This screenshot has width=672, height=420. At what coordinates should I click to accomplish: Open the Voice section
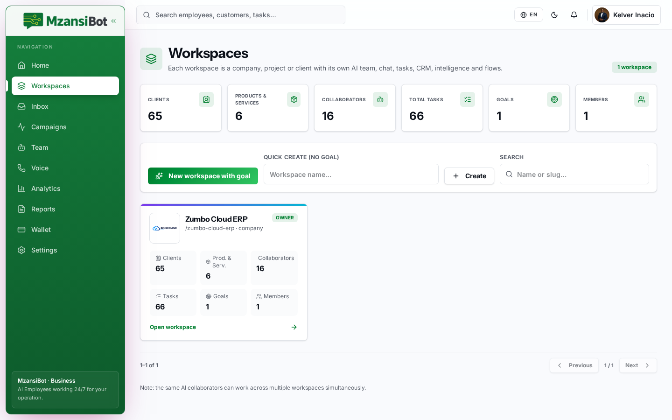click(65, 168)
